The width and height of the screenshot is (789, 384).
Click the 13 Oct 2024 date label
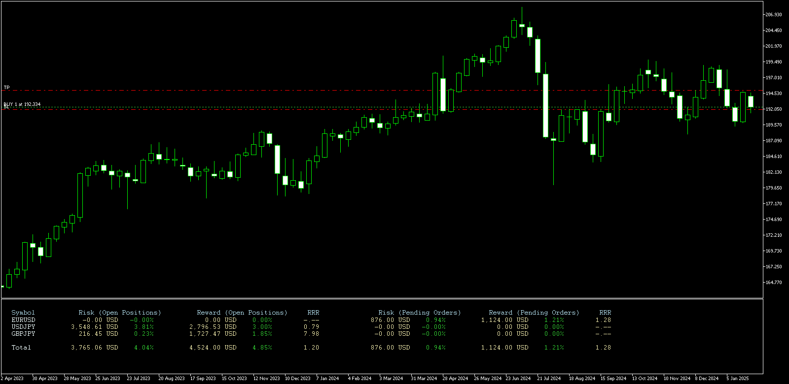pos(645,379)
